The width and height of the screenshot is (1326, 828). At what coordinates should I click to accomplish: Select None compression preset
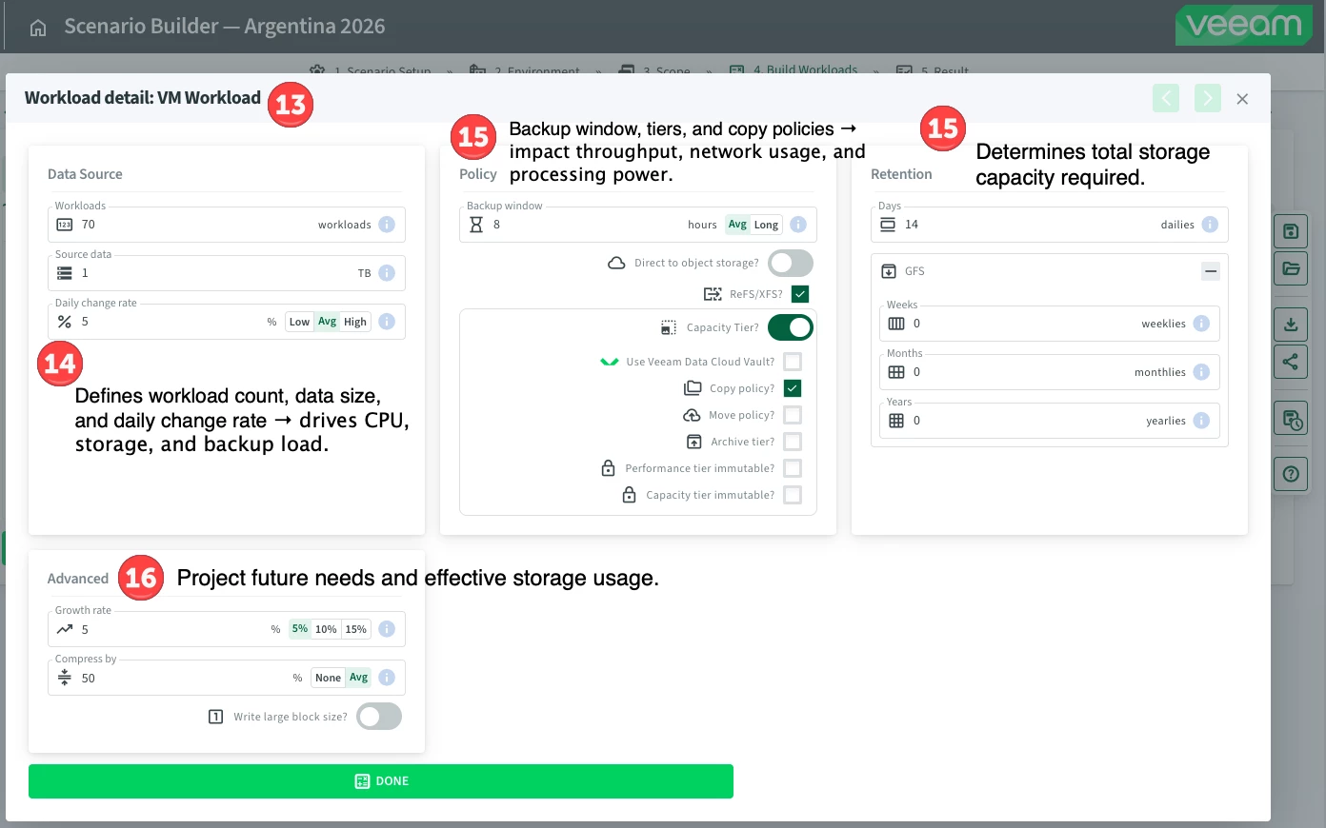coord(328,678)
